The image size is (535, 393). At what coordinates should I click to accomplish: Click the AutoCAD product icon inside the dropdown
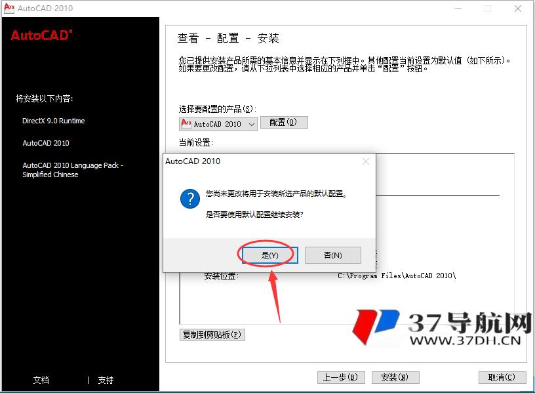click(x=184, y=123)
